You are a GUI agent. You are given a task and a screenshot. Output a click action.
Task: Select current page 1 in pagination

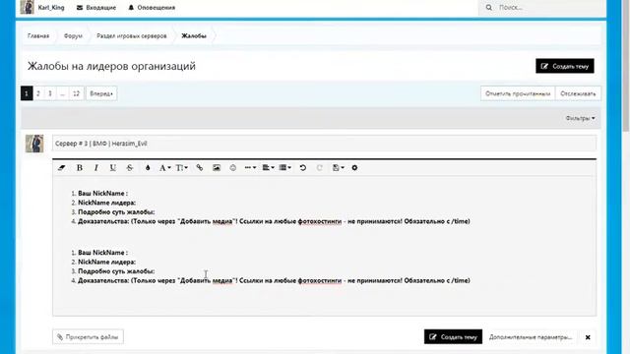(x=27, y=93)
